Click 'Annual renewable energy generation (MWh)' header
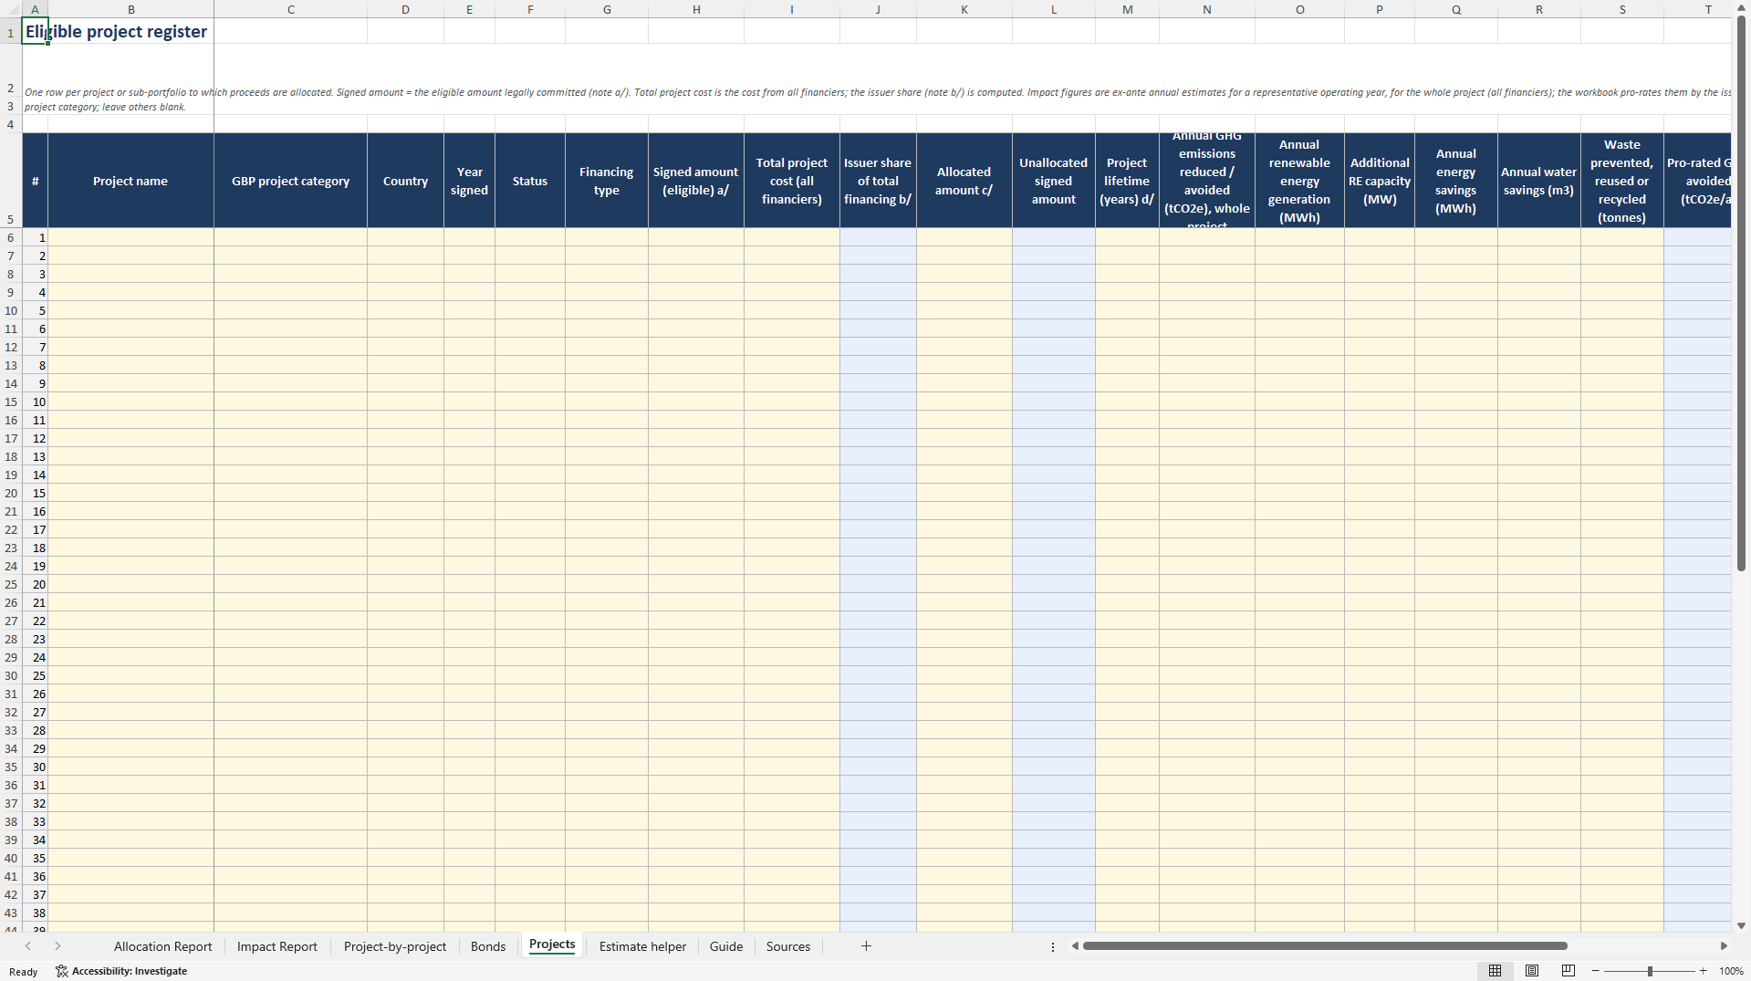 point(1299,181)
